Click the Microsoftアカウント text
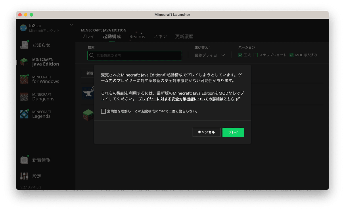This screenshot has width=345, height=211. coord(44,31)
